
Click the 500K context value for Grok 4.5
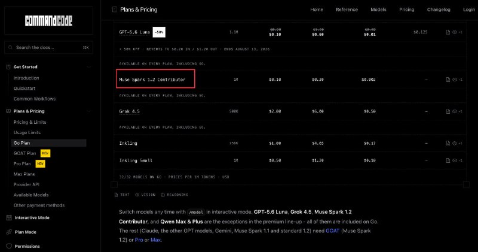click(x=234, y=111)
